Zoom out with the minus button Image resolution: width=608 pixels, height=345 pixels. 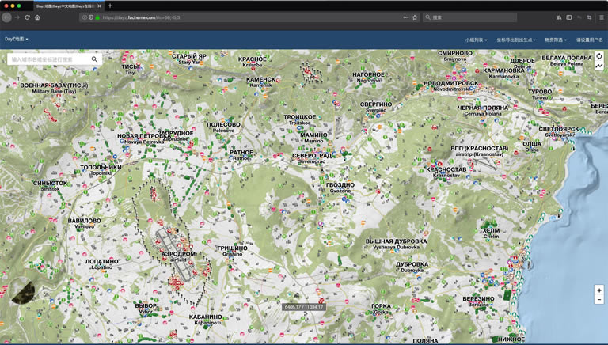(x=599, y=300)
